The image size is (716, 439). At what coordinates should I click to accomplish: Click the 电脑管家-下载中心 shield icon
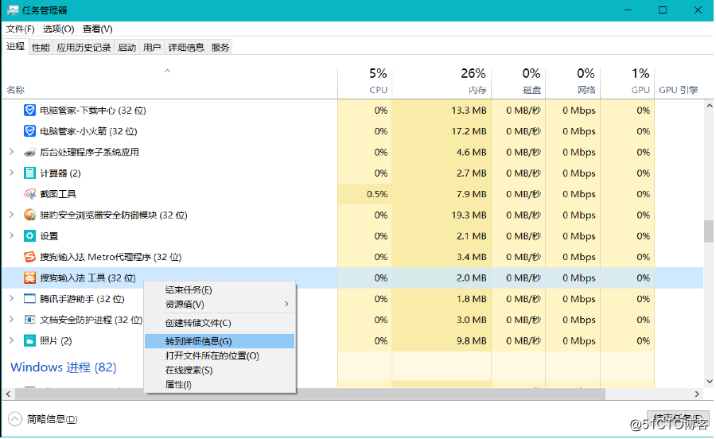[29, 111]
